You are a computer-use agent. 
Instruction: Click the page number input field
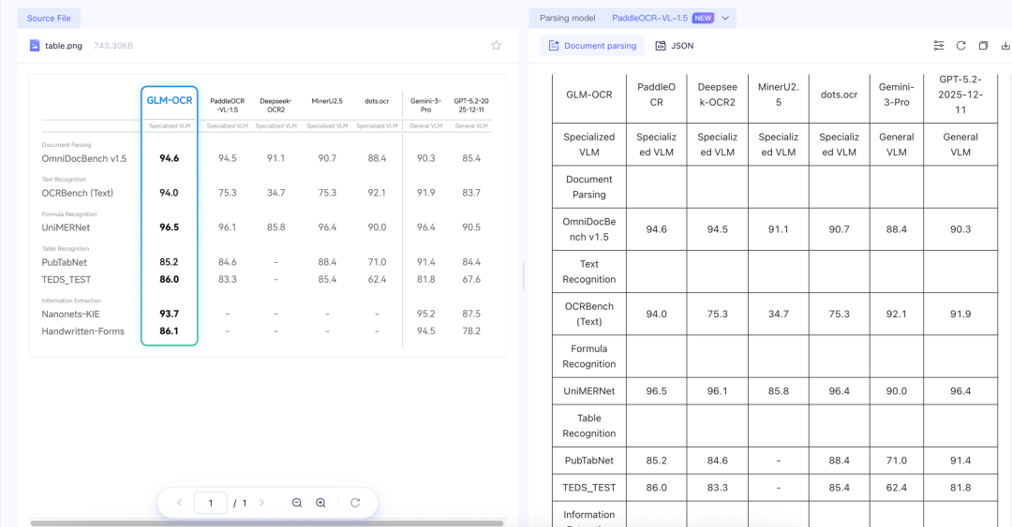click(211, 503)
